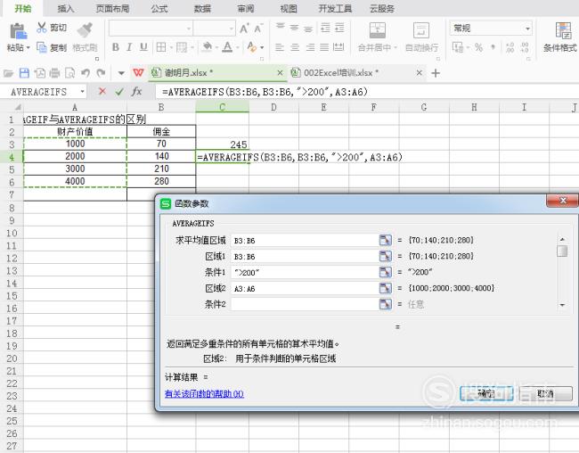Screen dimensions: 579x453
Task: Center text horizontally
Action: click(x=295, y=47)
